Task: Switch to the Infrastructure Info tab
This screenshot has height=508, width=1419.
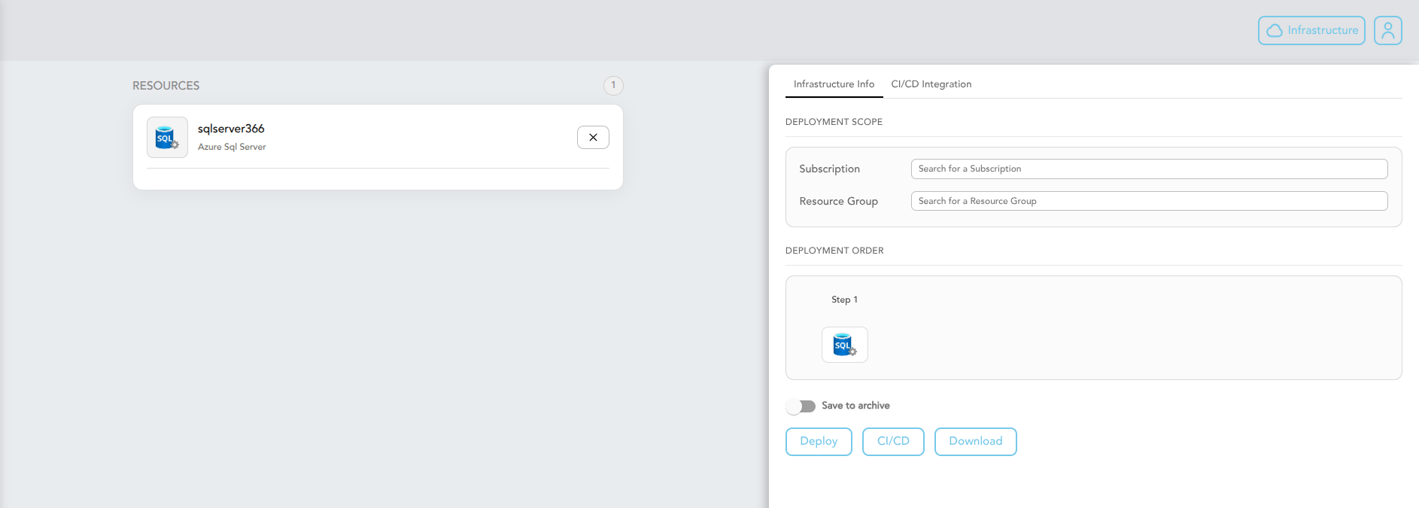Action: point(834,84)
